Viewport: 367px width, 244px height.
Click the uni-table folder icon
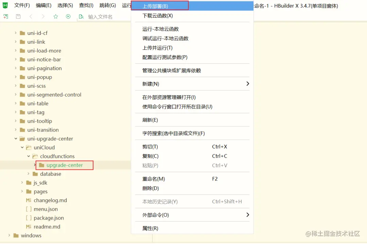(x=22, y=103)
